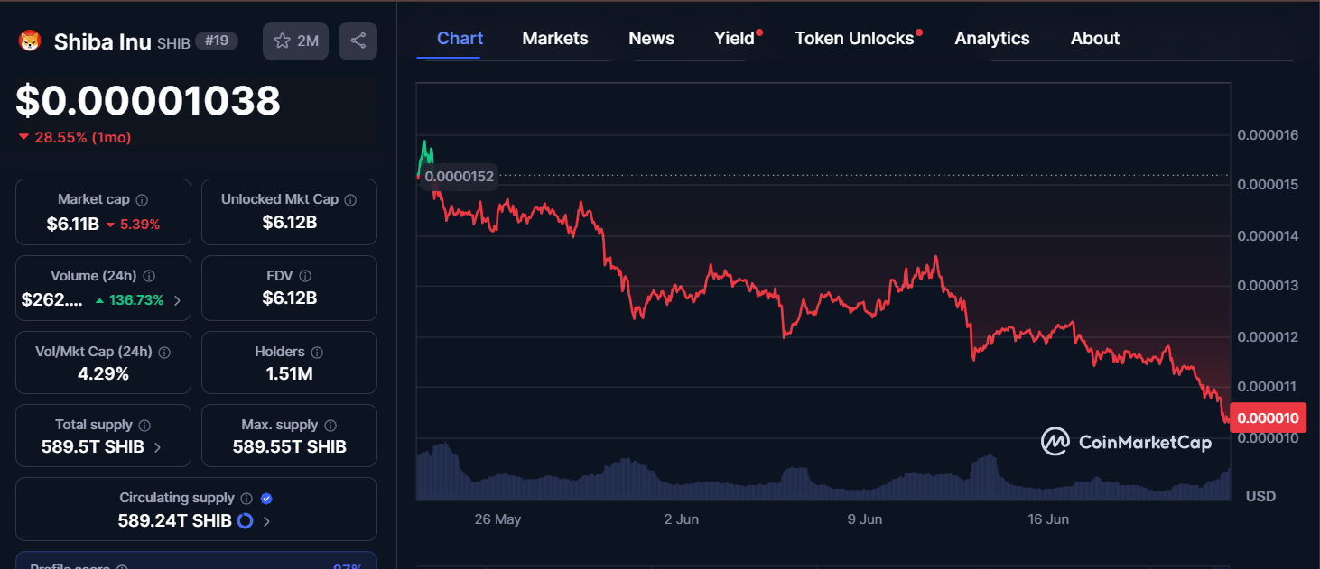
Task: Click the red 0.000010 current price tag
Action: pyautogui.click(x=1268, y=418)
